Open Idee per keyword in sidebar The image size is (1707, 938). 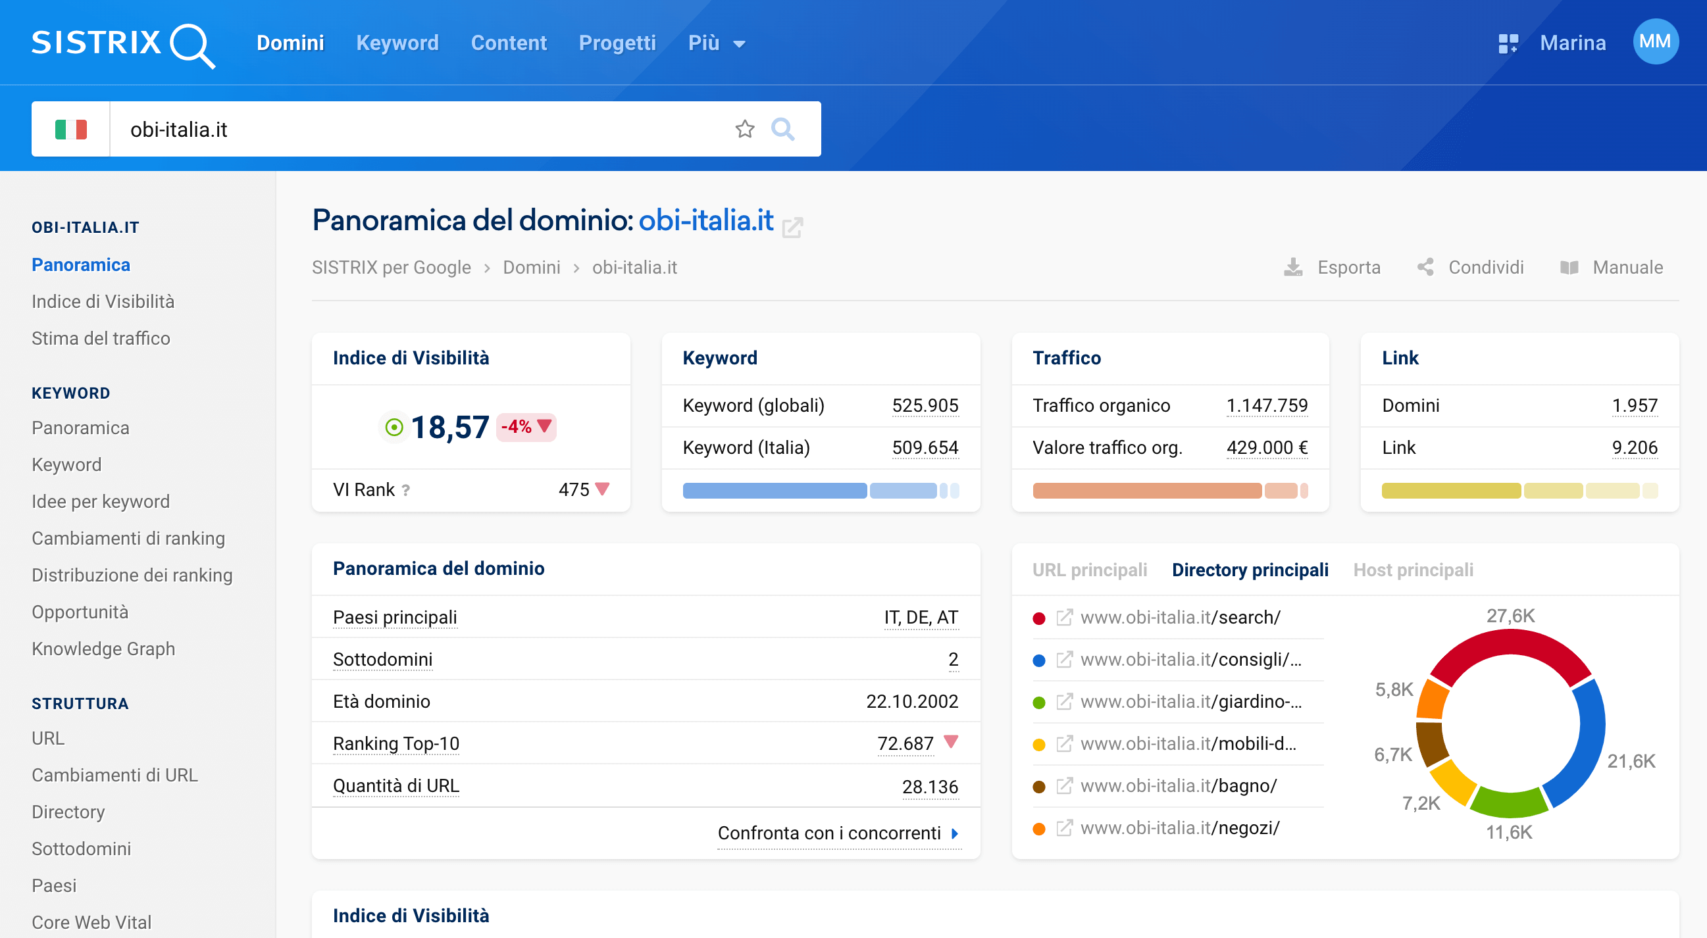click(x=101, y=501)
